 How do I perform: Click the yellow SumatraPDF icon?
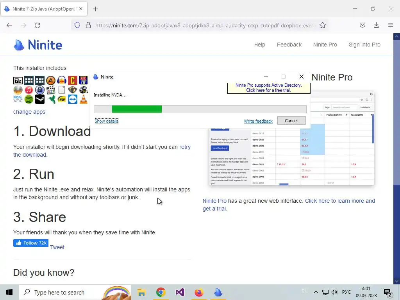[61, 99]
